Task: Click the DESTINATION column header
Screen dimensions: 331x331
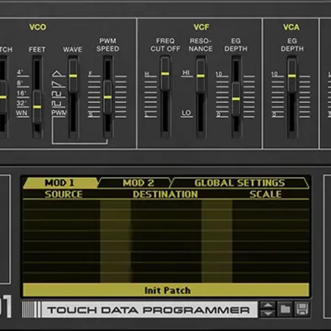Action: click(x=165, y=194)
